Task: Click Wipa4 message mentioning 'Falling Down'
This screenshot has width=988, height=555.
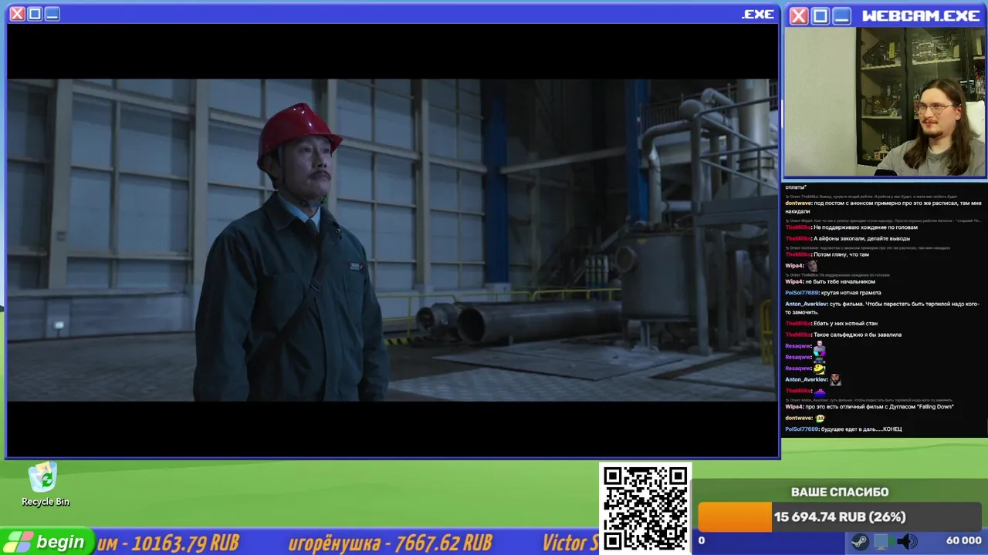Action: point(869,407)
